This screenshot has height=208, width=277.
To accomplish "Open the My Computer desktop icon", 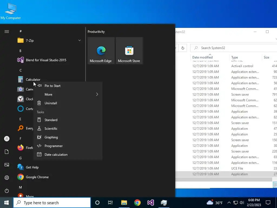I will [11, 11].
